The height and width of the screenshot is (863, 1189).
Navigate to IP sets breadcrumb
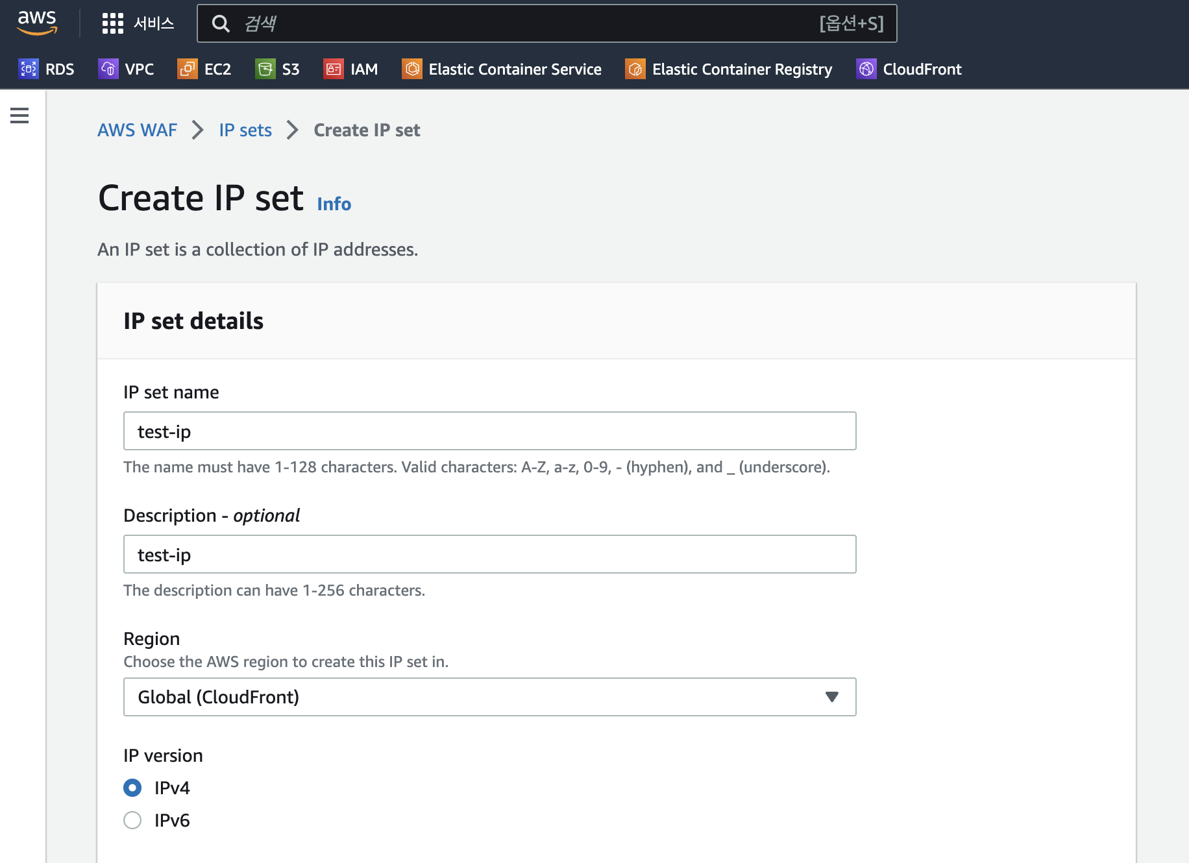click(245, 130)
